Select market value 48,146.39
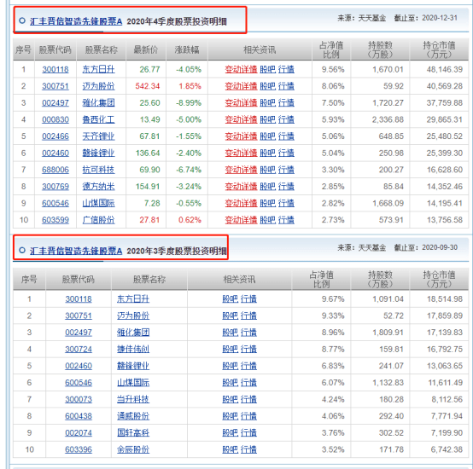Viewport: 473px width, 469px height. click(444, 70)
